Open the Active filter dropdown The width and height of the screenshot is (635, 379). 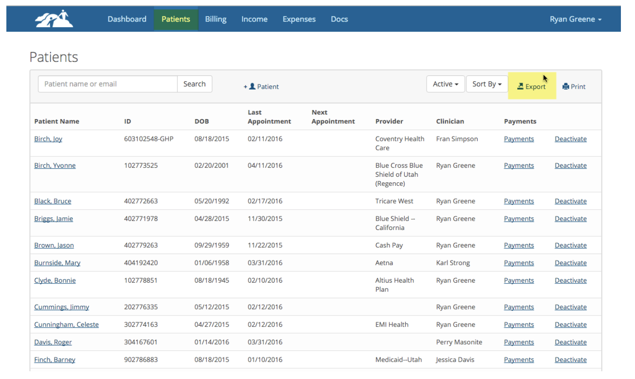pyautogui.click(x=445, y=84)
